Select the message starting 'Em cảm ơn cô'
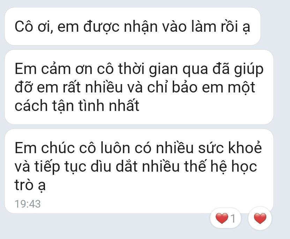 (139, 87)
